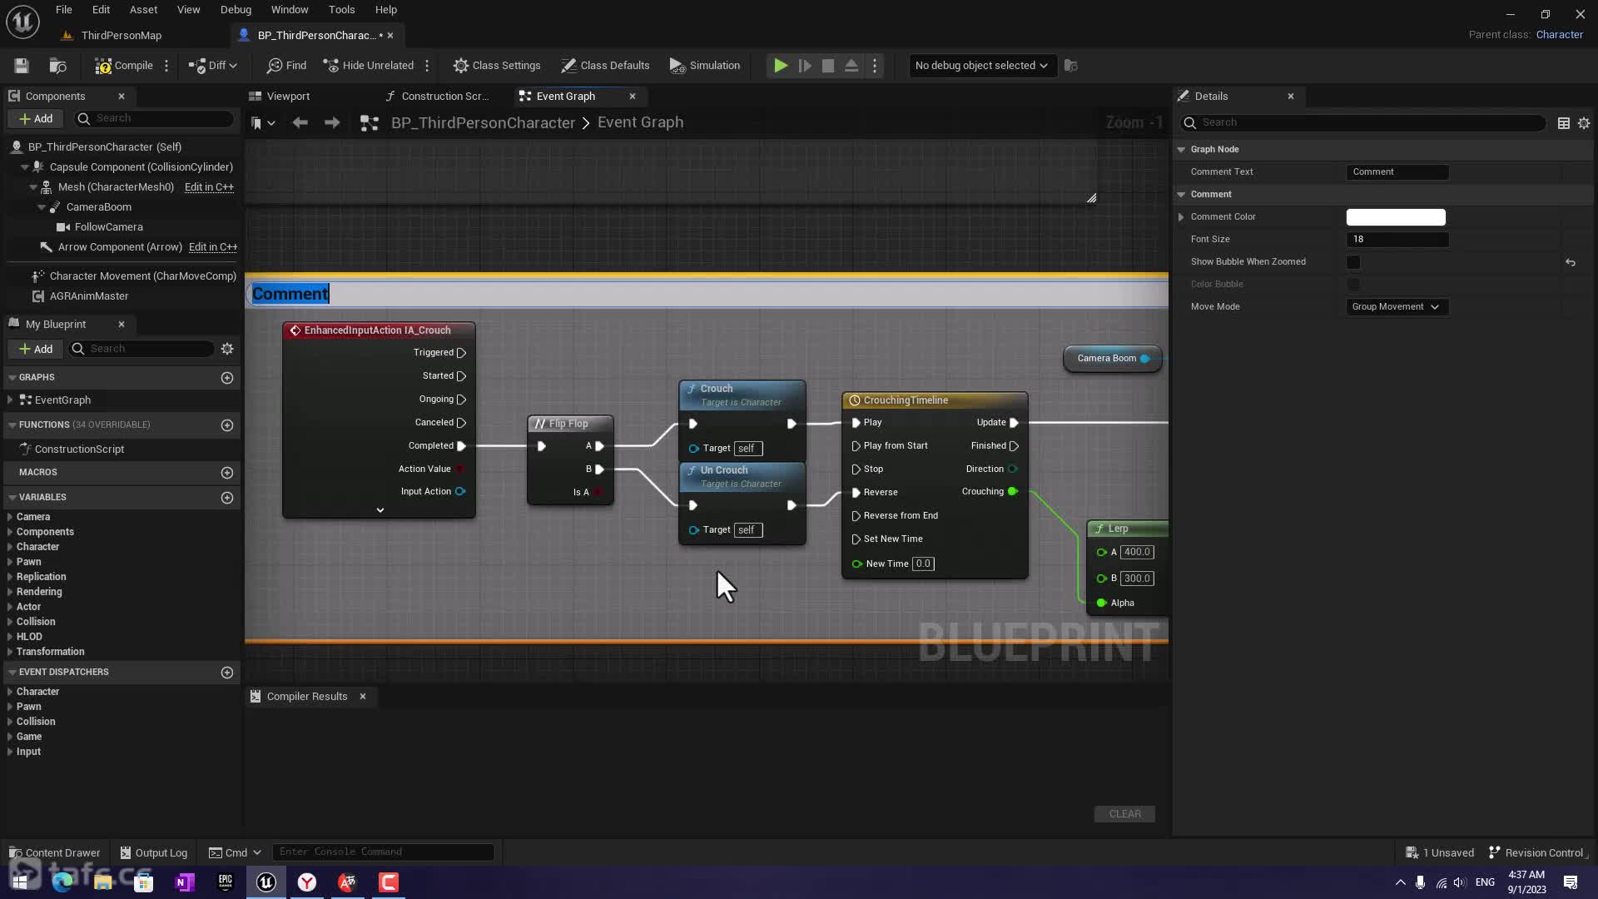Select FollowCamera component

point(108,227)
